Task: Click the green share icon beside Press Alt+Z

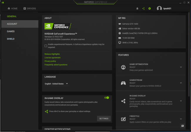Action: click(x=46, y=112)
